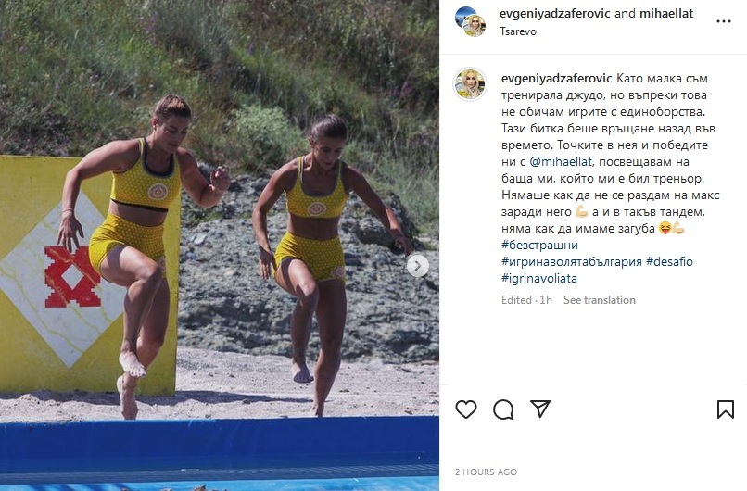
Task: Expand caption with See translation
Action: [x=600, y=300]
